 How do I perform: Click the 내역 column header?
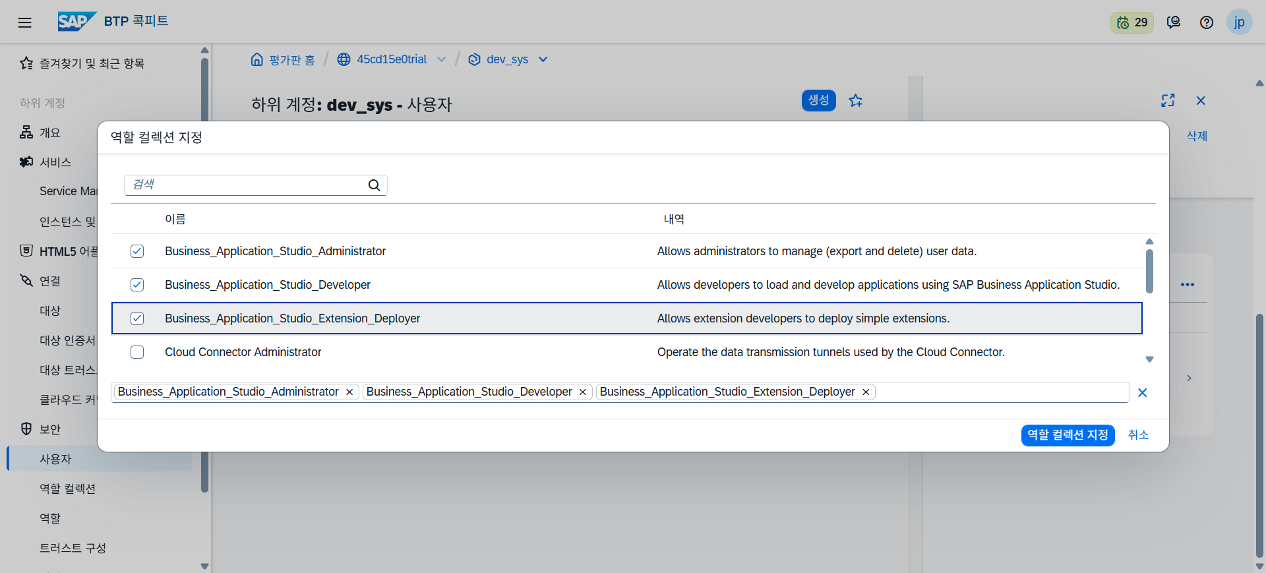tap(674, 219)
